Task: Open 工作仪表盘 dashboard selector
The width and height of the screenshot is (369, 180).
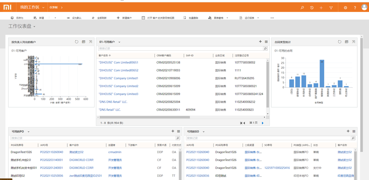Action: tap(34, 26)
